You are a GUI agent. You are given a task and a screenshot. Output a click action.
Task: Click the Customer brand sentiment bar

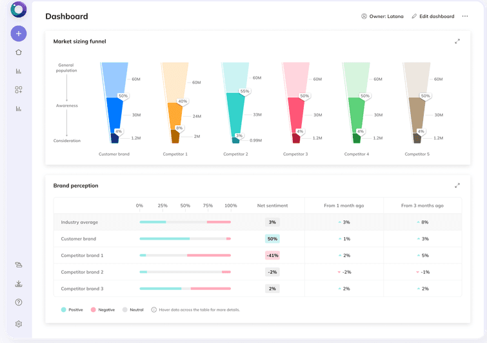(185, 239)
